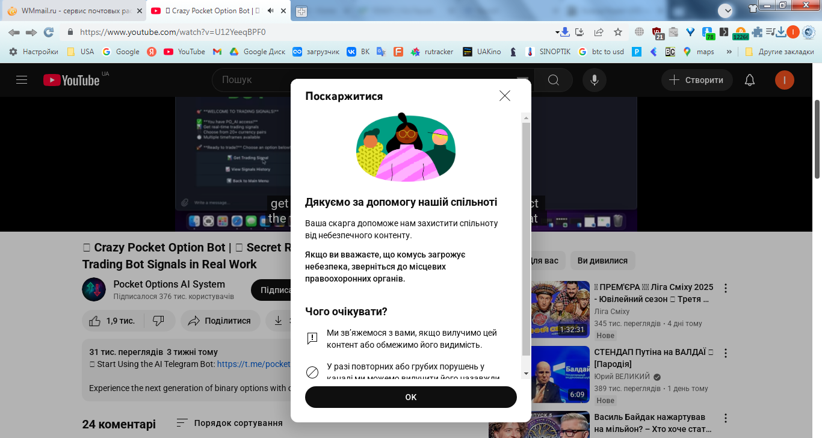Open the СТЕНДАП Путіна на ВАЛДАЇ thumbnail
The height and width of the screenshot is (438, 822).
[x=540, y=374]
